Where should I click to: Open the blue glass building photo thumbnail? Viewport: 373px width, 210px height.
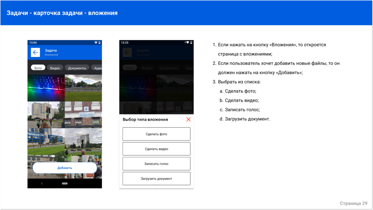click(x=46, y=142)
